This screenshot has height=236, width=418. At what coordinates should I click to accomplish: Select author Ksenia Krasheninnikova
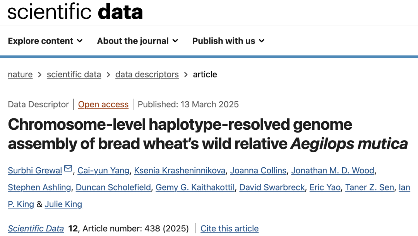(180, 170)
